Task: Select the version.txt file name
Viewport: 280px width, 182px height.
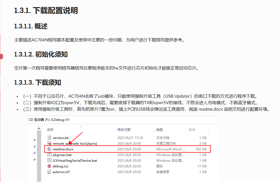Action: (x=60, y=138)
